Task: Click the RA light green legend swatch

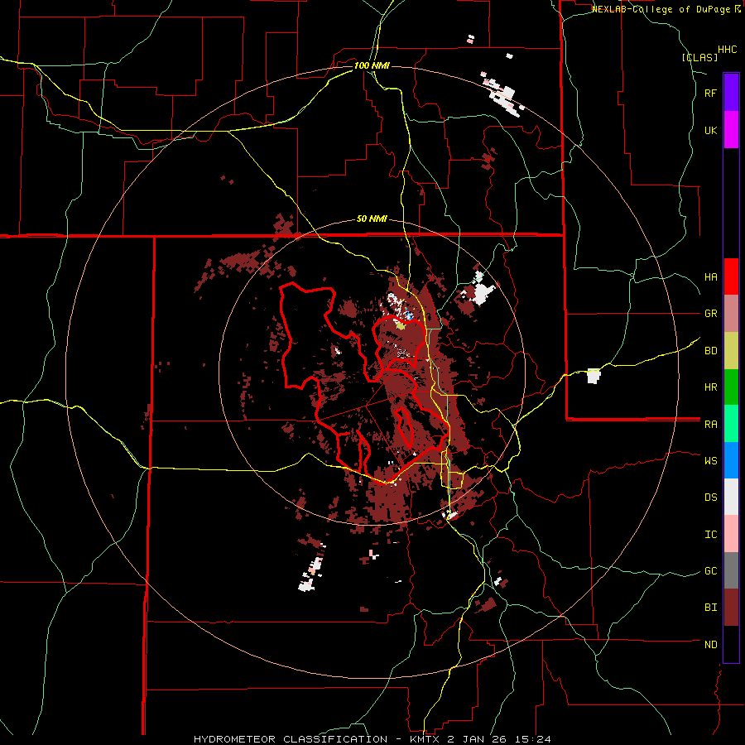Action: tap(731, 424)
